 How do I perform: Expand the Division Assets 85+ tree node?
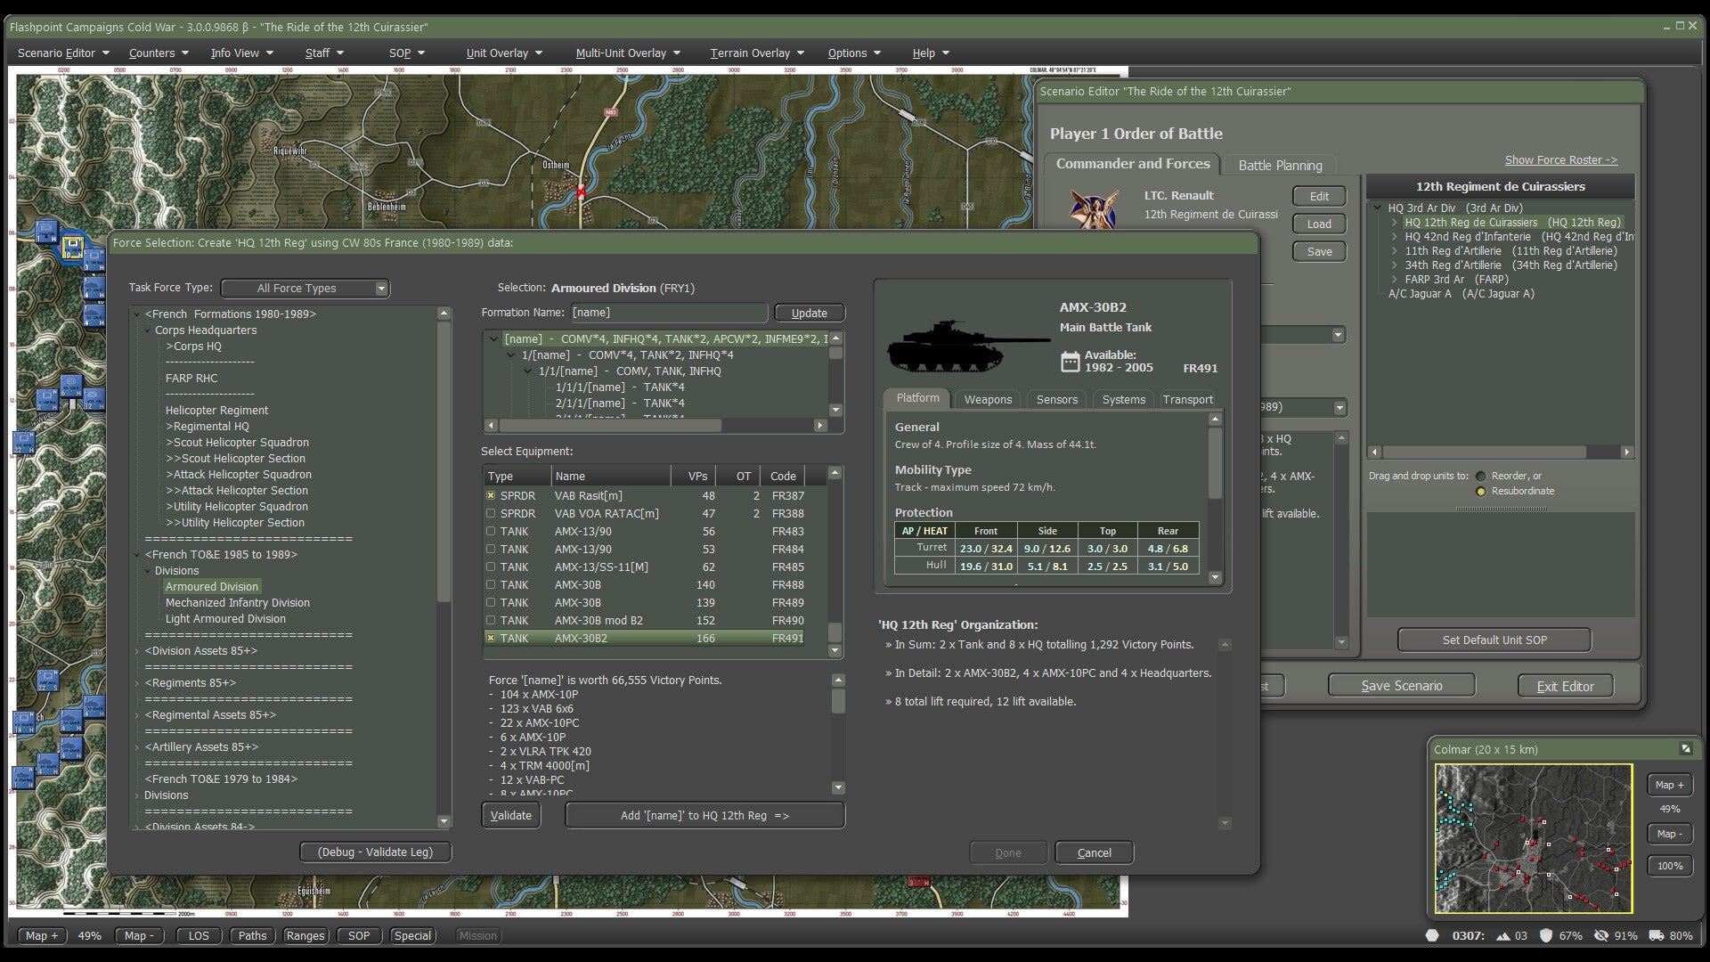135,651
